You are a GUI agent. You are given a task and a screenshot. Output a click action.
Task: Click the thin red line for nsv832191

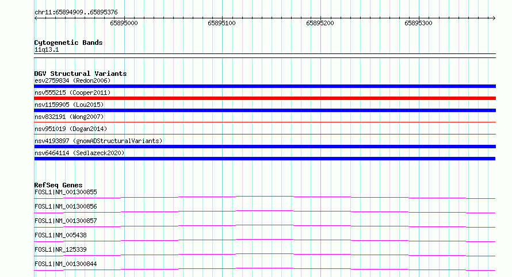click(265, 122)
